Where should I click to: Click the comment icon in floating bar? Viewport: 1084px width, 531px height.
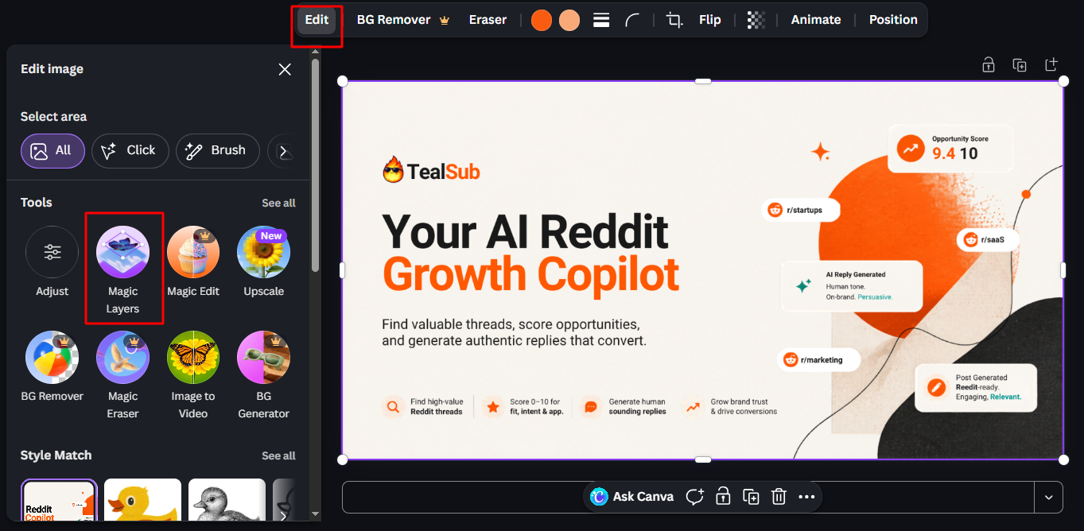(695, 497)
